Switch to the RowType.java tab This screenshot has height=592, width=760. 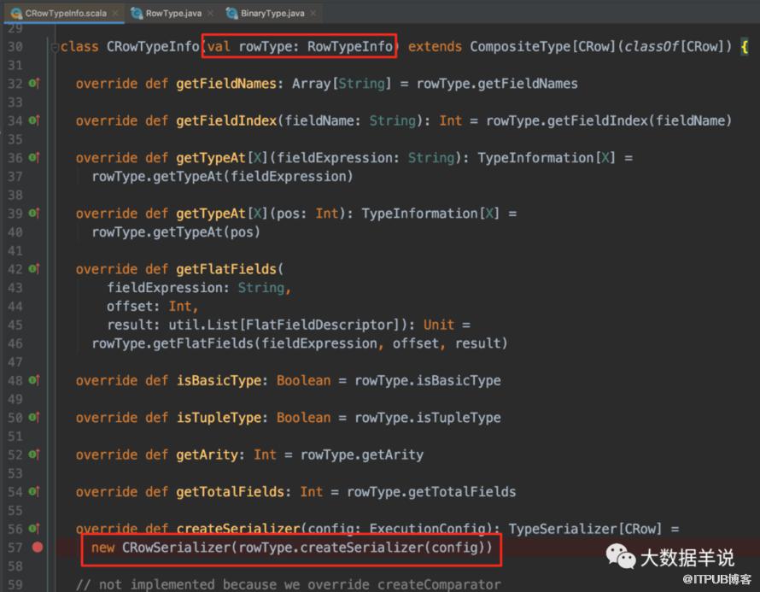pos(173,14)
